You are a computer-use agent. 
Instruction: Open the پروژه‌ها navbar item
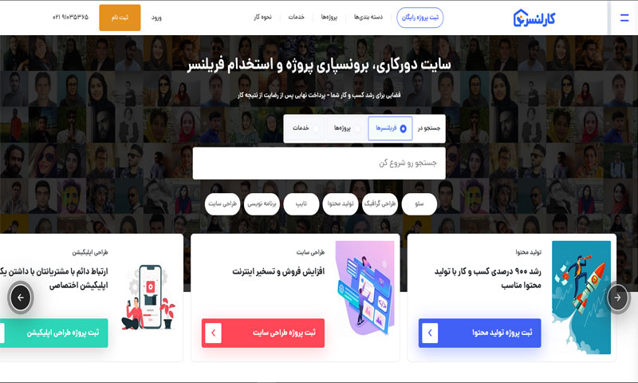point(329,17)
